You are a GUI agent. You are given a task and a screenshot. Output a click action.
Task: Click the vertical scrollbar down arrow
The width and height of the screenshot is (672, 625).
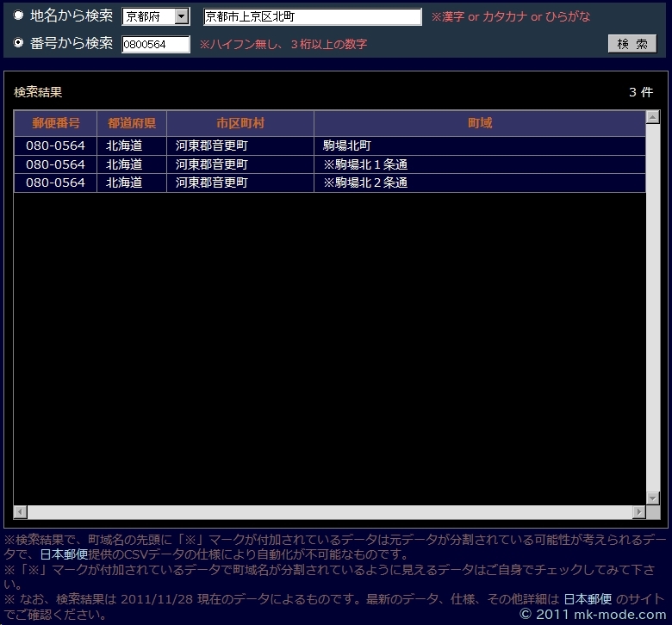(x=653, y=498)
